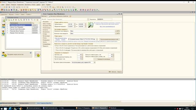
Task: Open the Операции menu
Action: (x=13, y=5)
